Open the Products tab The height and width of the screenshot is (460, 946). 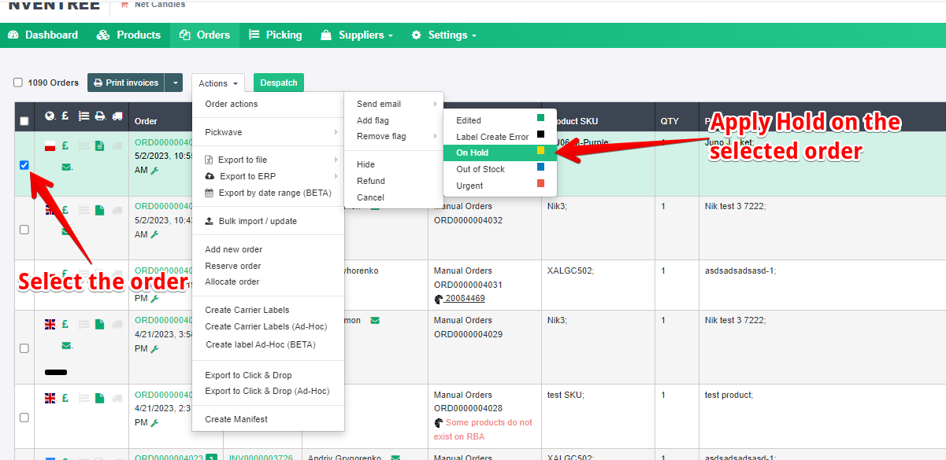point(128,35)
